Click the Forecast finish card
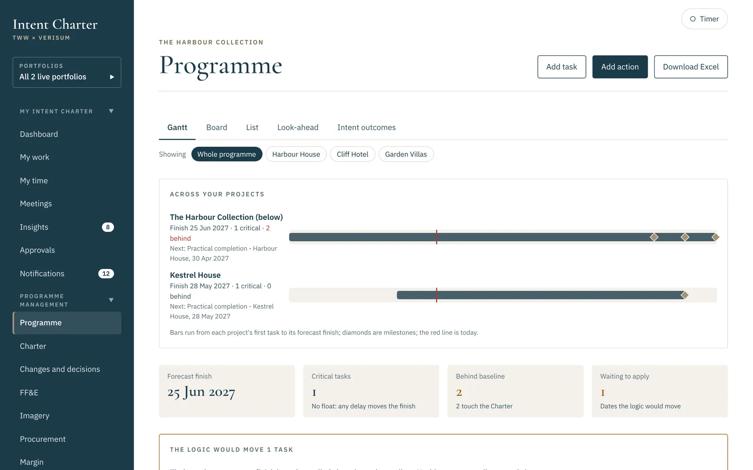 point(227,391)
